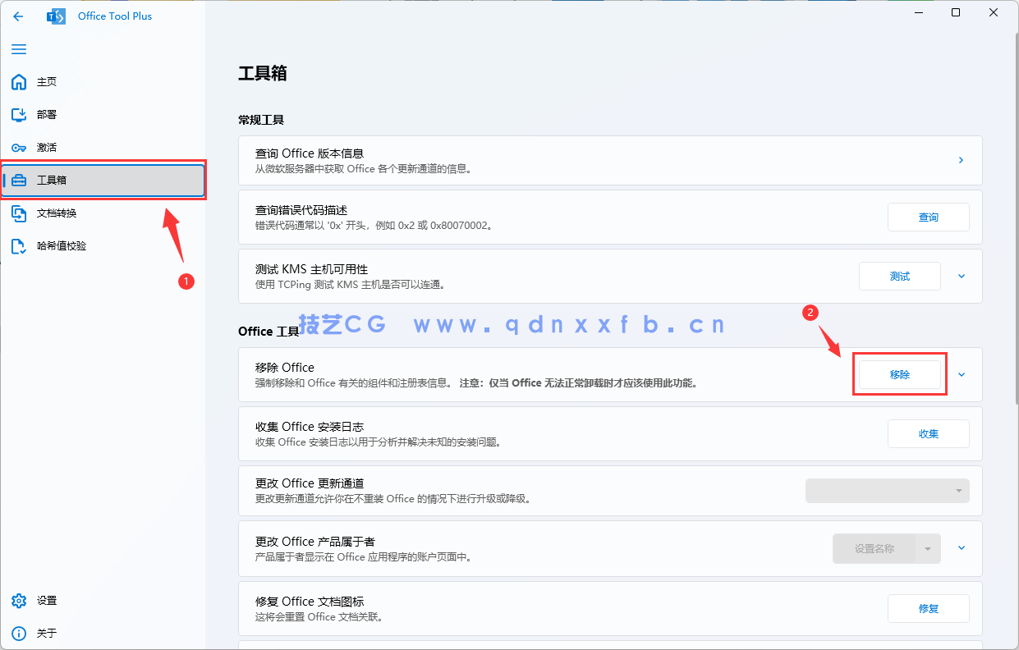This screenshot has height=650, width=1019.
Task: Open the 设置 settings page
Action: point(47,600)
